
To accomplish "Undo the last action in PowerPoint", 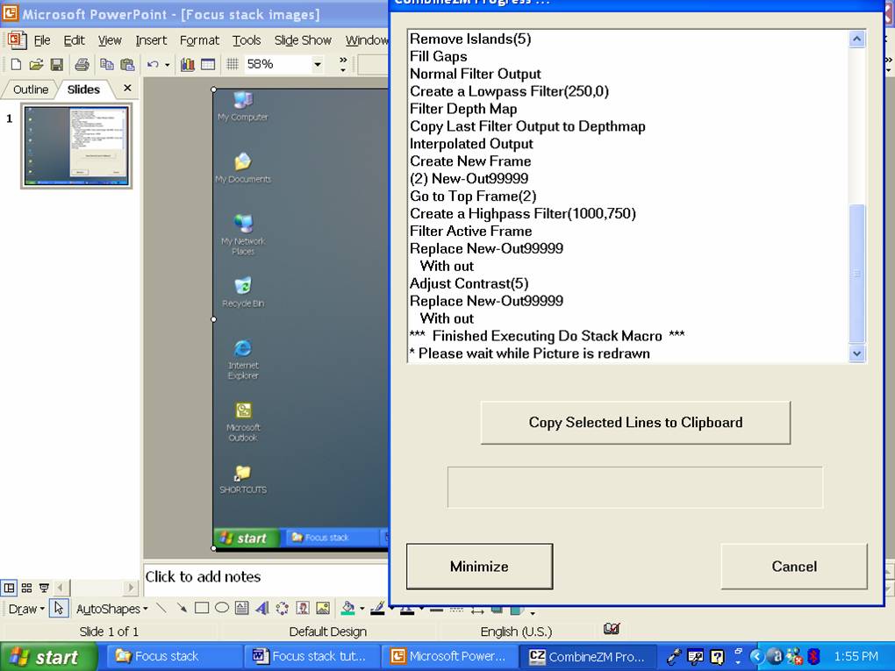I will pos(153,65).
